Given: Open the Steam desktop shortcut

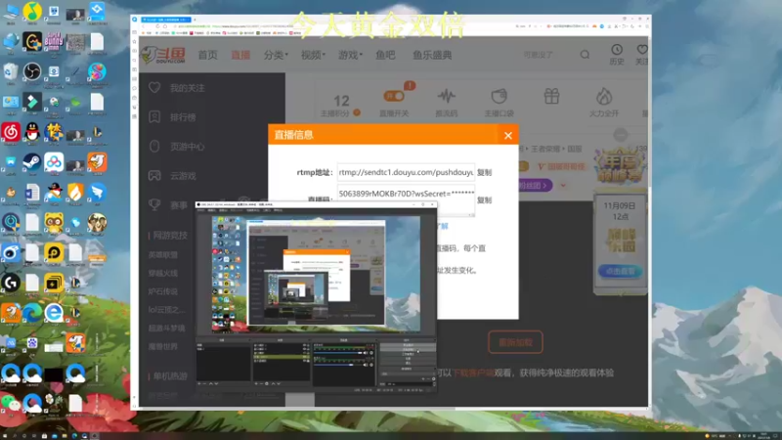Looking at the screenshot, I should click(x=32, y=162).
